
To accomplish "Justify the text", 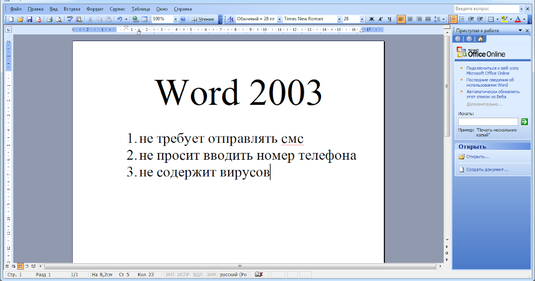I will coord(428,19).
